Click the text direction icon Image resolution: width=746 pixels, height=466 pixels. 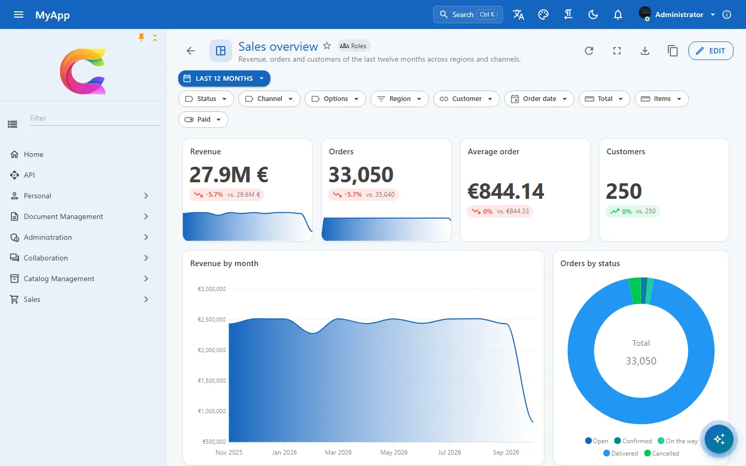pos(568,14)
